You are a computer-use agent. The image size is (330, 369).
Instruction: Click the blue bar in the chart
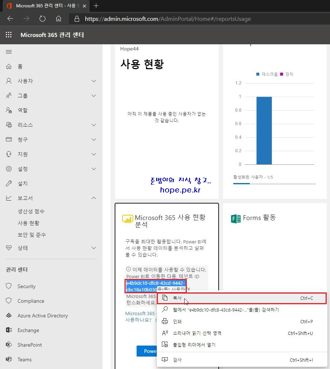264,130
